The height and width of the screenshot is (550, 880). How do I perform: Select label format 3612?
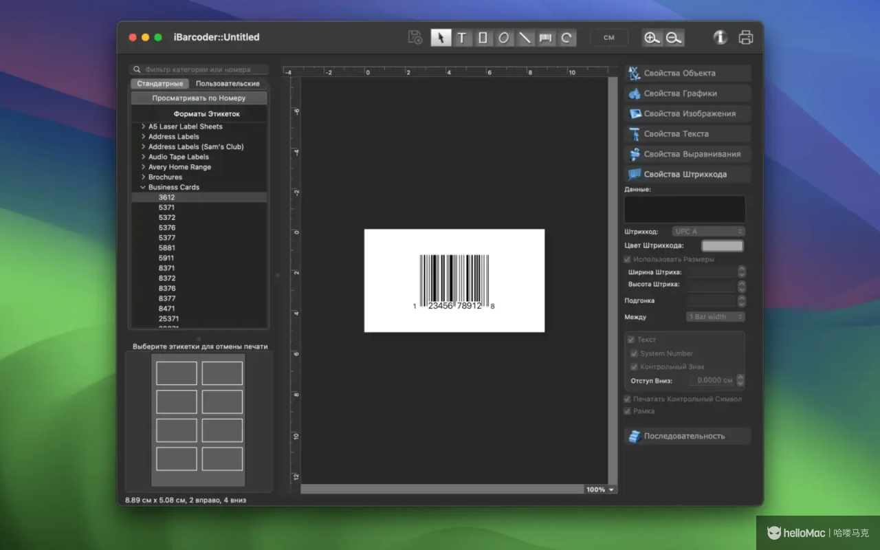[199, 197]
